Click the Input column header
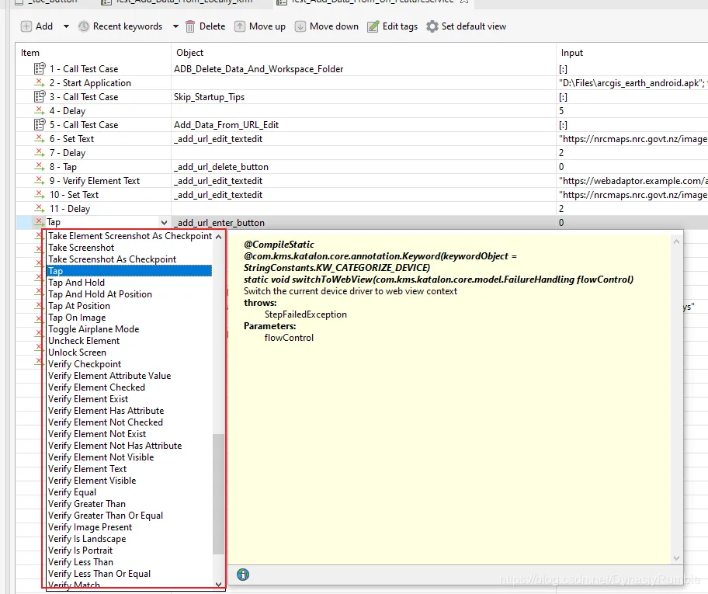708x594 pixels. pos(632,53)
